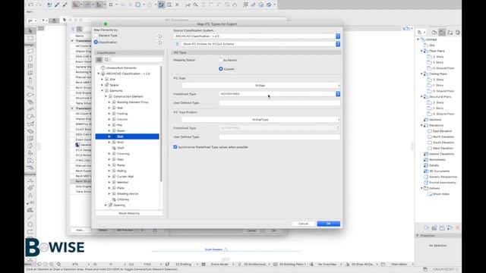Select the Chimney classification
Viewport: 486px width, 273px height.
[x=123, y=199]
